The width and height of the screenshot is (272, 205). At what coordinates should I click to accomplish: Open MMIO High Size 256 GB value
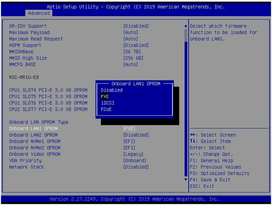pyautogui.click(x=133, y=58)
